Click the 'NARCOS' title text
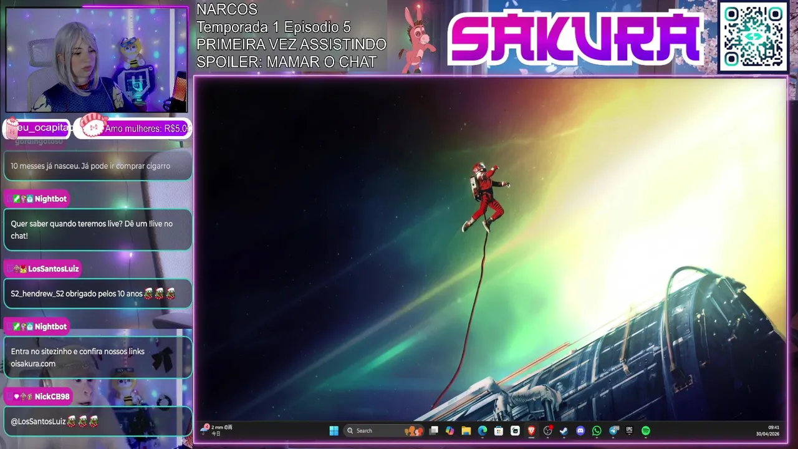 click(x=227, y=9)
